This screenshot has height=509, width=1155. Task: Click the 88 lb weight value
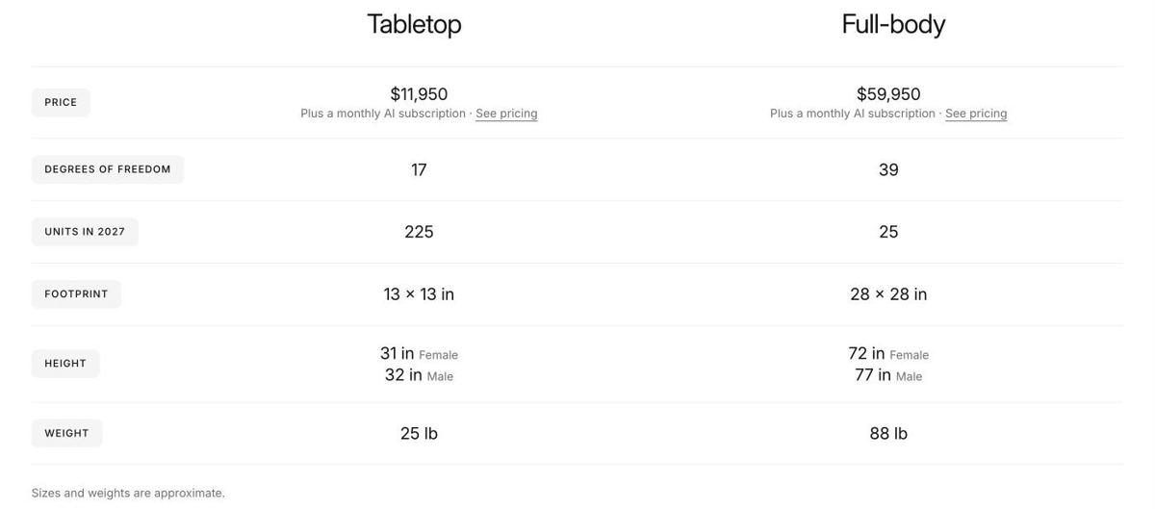point(888,434)
